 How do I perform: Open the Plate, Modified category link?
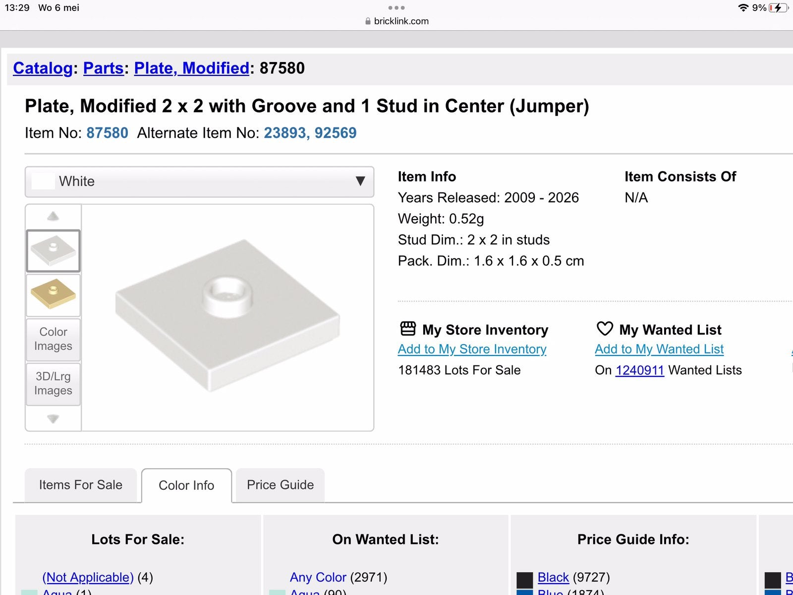coord(191,68)
